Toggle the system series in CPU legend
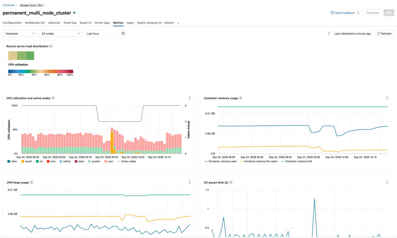 (94, 161)
